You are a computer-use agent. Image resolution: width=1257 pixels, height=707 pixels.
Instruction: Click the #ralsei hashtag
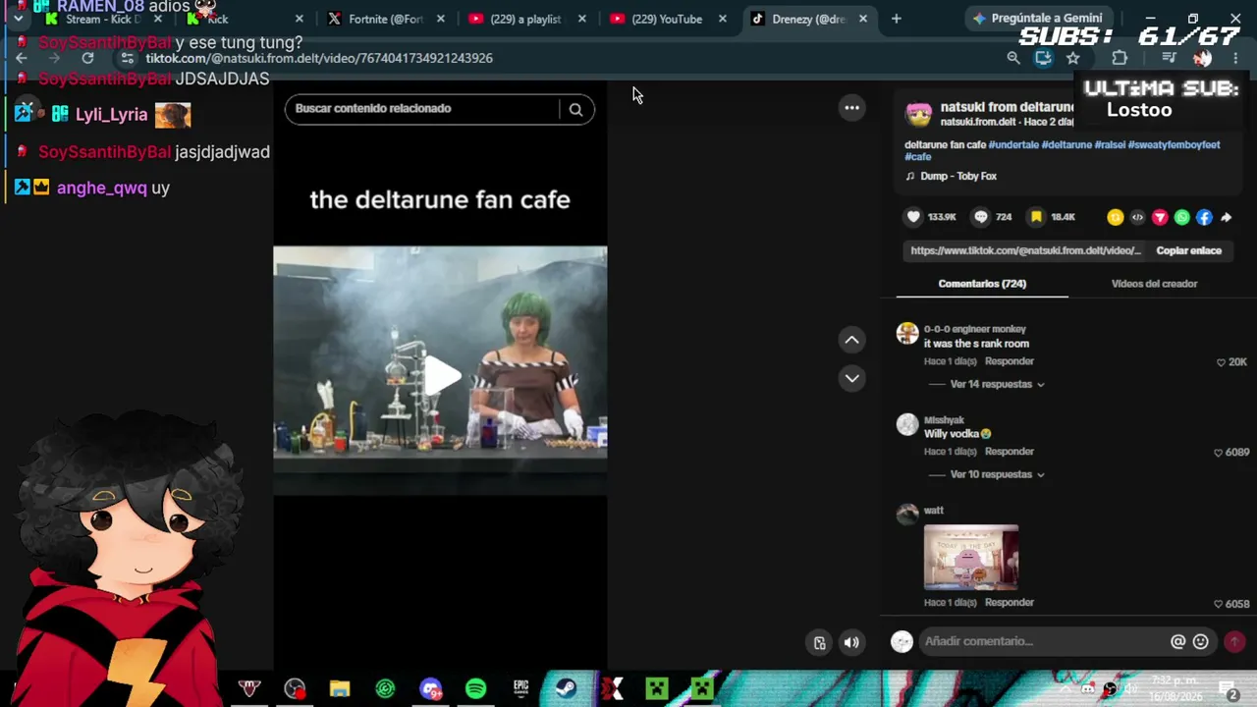tap(1110, 145)
